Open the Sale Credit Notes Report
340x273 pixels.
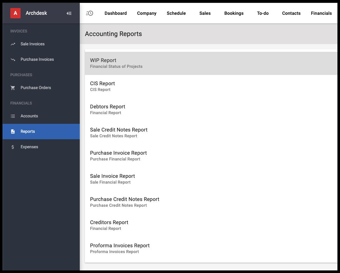119,130
